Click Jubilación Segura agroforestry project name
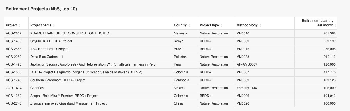 pyautogui.click(x=93, y=64)
